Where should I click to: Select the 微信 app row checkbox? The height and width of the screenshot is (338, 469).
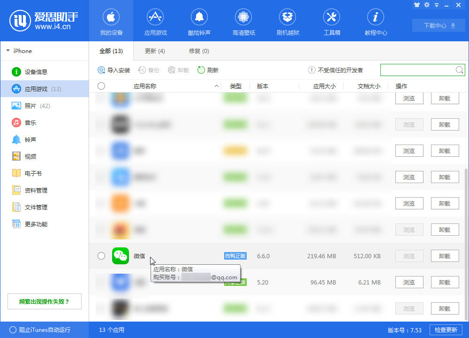101,256
